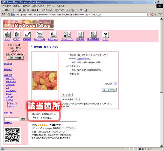
Task: Open the Cracker (クラッカー) category link
Action: [x=10, y=84]
